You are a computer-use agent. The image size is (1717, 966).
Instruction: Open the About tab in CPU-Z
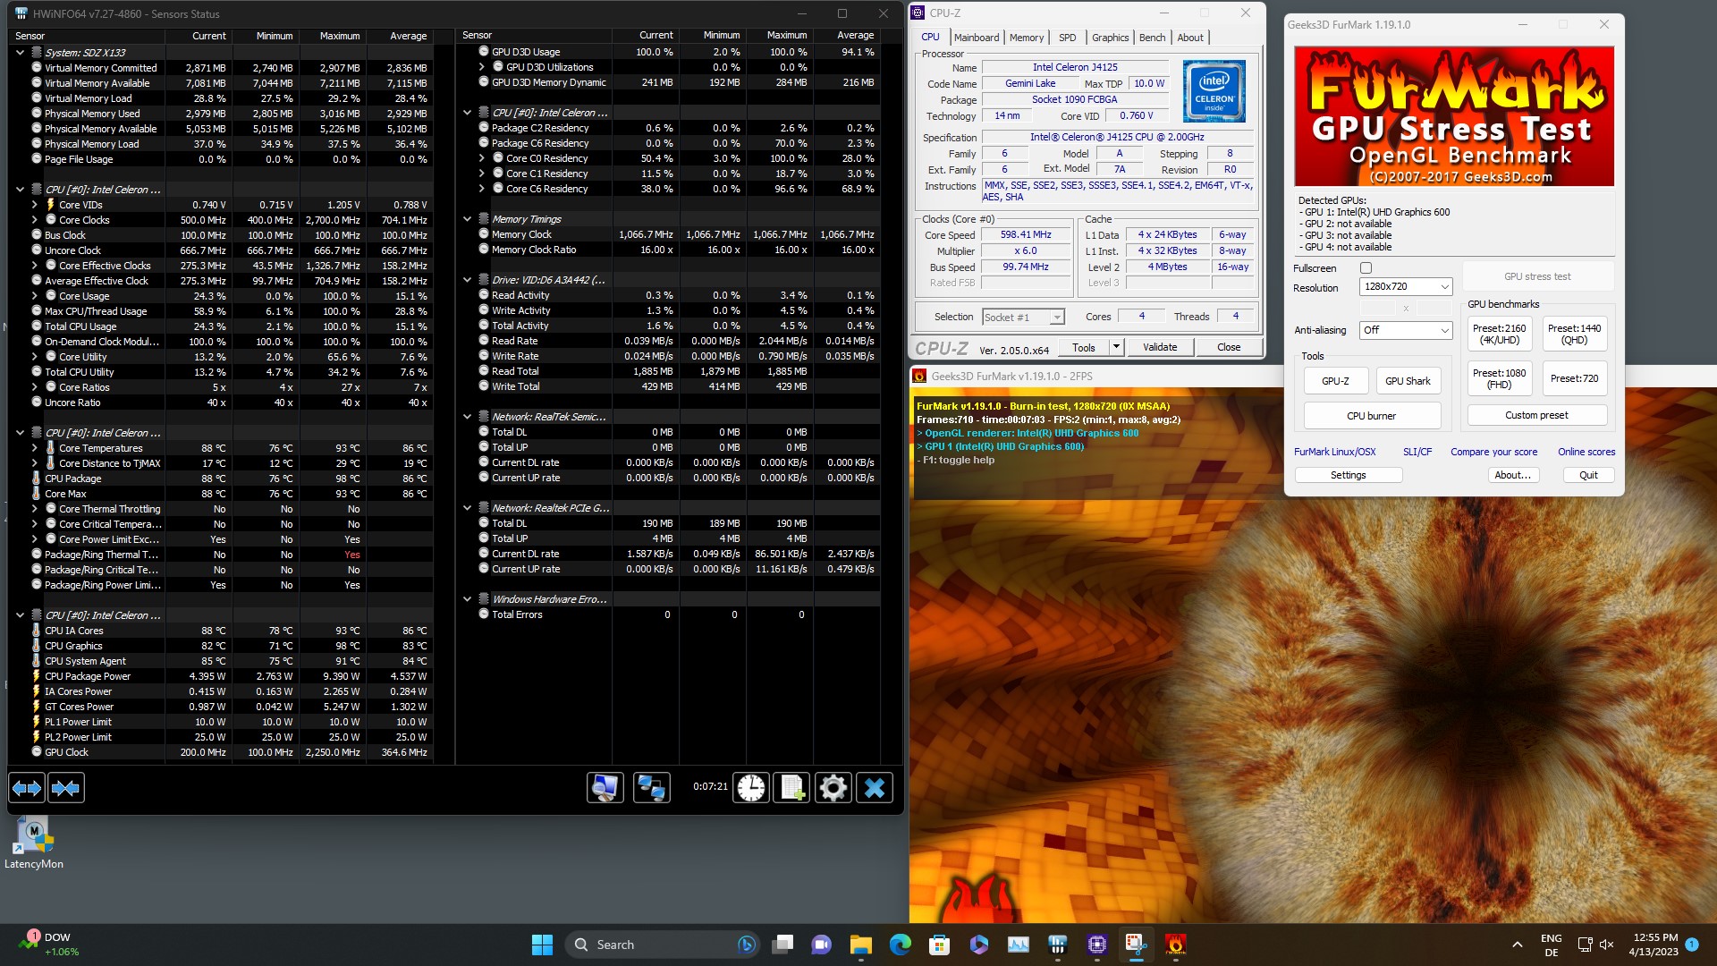click(x=1189, y=38)
